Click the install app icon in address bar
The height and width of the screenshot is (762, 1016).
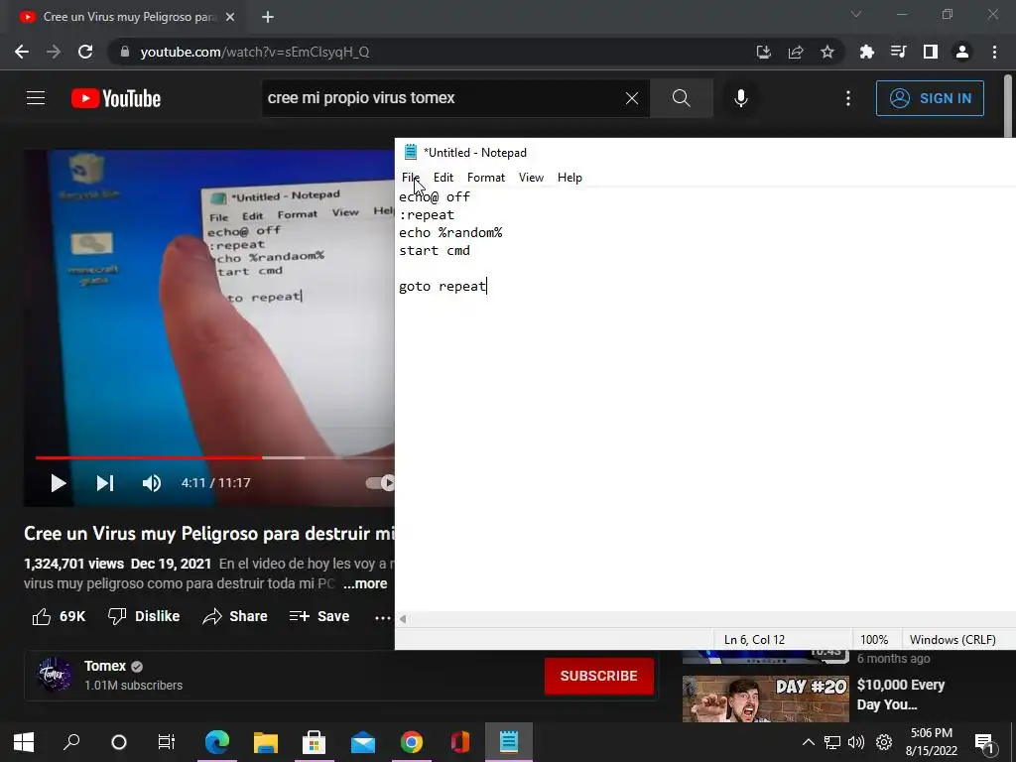763,52
